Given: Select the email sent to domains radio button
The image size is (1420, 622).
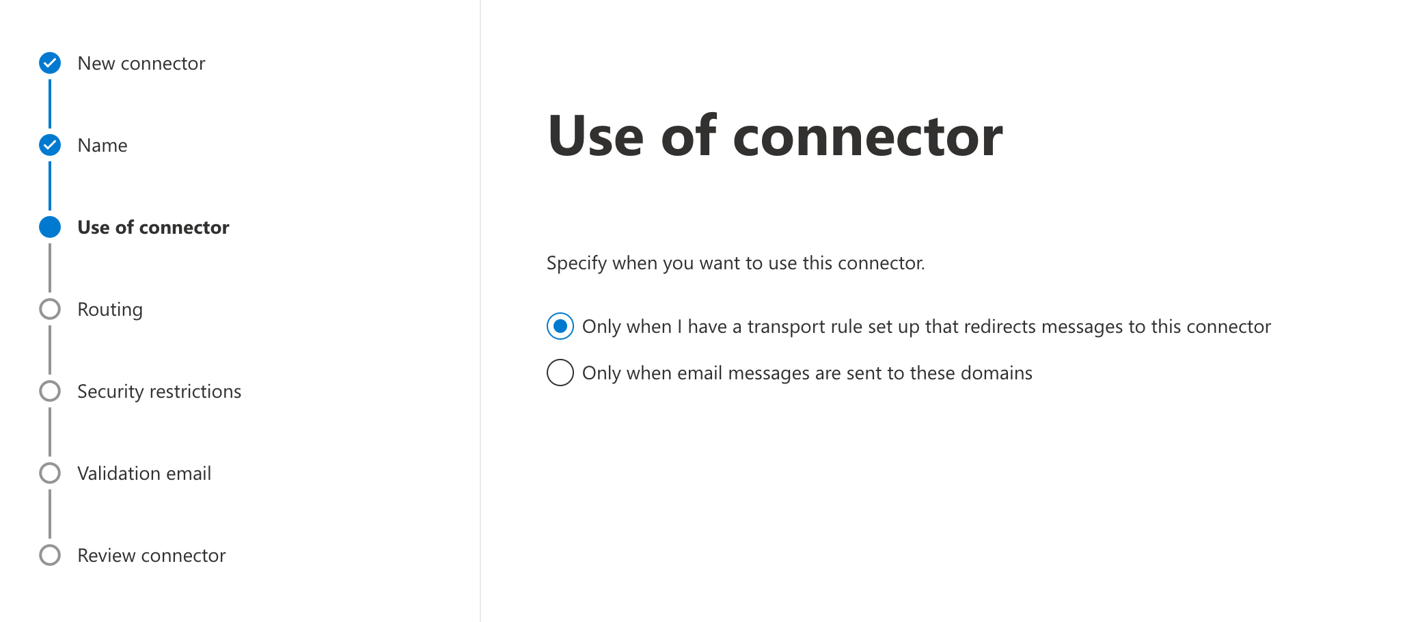Looking at the screenshot, I should pyautogui.click(x=560, y=373).
